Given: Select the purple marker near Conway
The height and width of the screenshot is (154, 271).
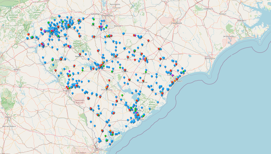Looking at the screenshot, I should (172, 75).
